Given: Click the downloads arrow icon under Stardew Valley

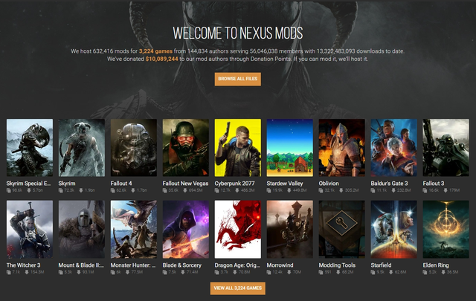Looking at the screenshot, I should coord(289,190).
